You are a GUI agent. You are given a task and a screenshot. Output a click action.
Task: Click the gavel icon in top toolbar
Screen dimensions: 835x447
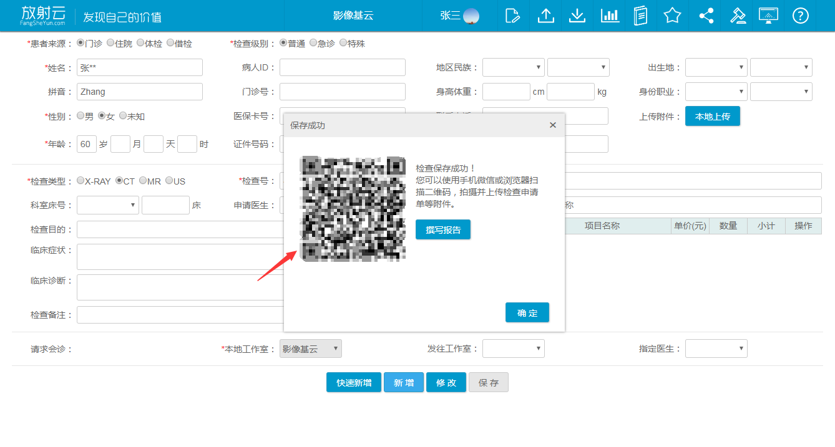738,16
